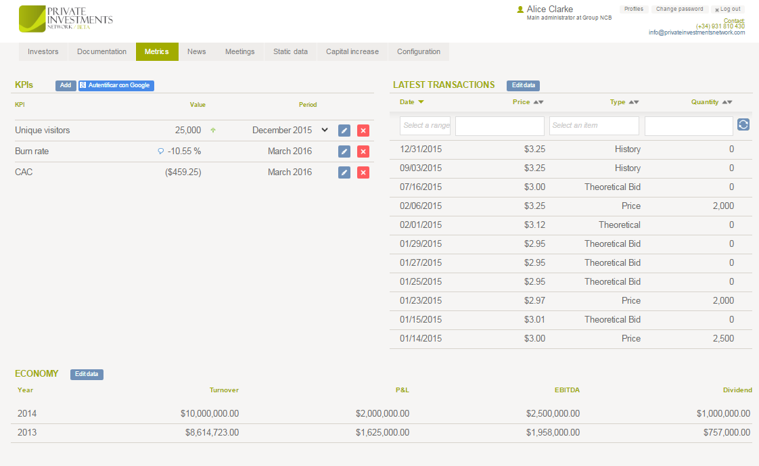Click the Price filter input field
The width and height of the screenshot is (759, 466).
pos(499,126)
